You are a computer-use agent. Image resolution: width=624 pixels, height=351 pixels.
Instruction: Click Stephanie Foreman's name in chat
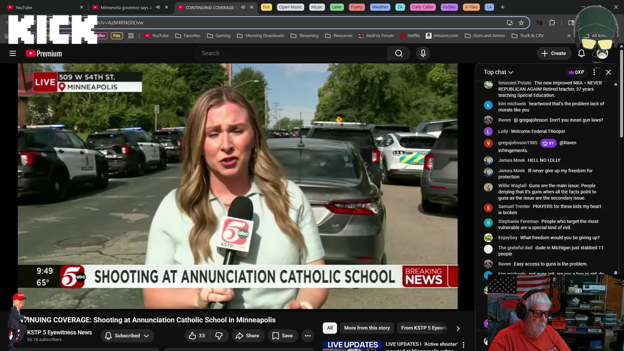[518, 221]
